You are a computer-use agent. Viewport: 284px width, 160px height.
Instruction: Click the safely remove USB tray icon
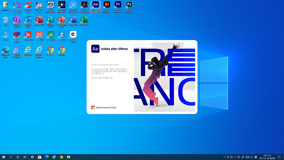tap(228, 157)
